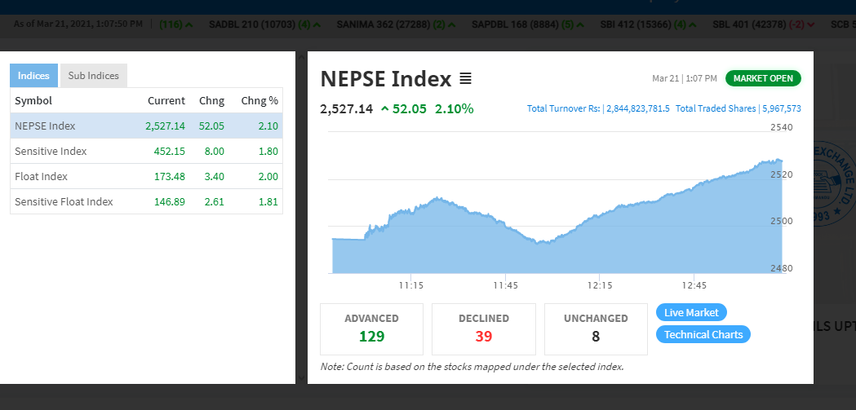Click the Current column header

(166, 101)
